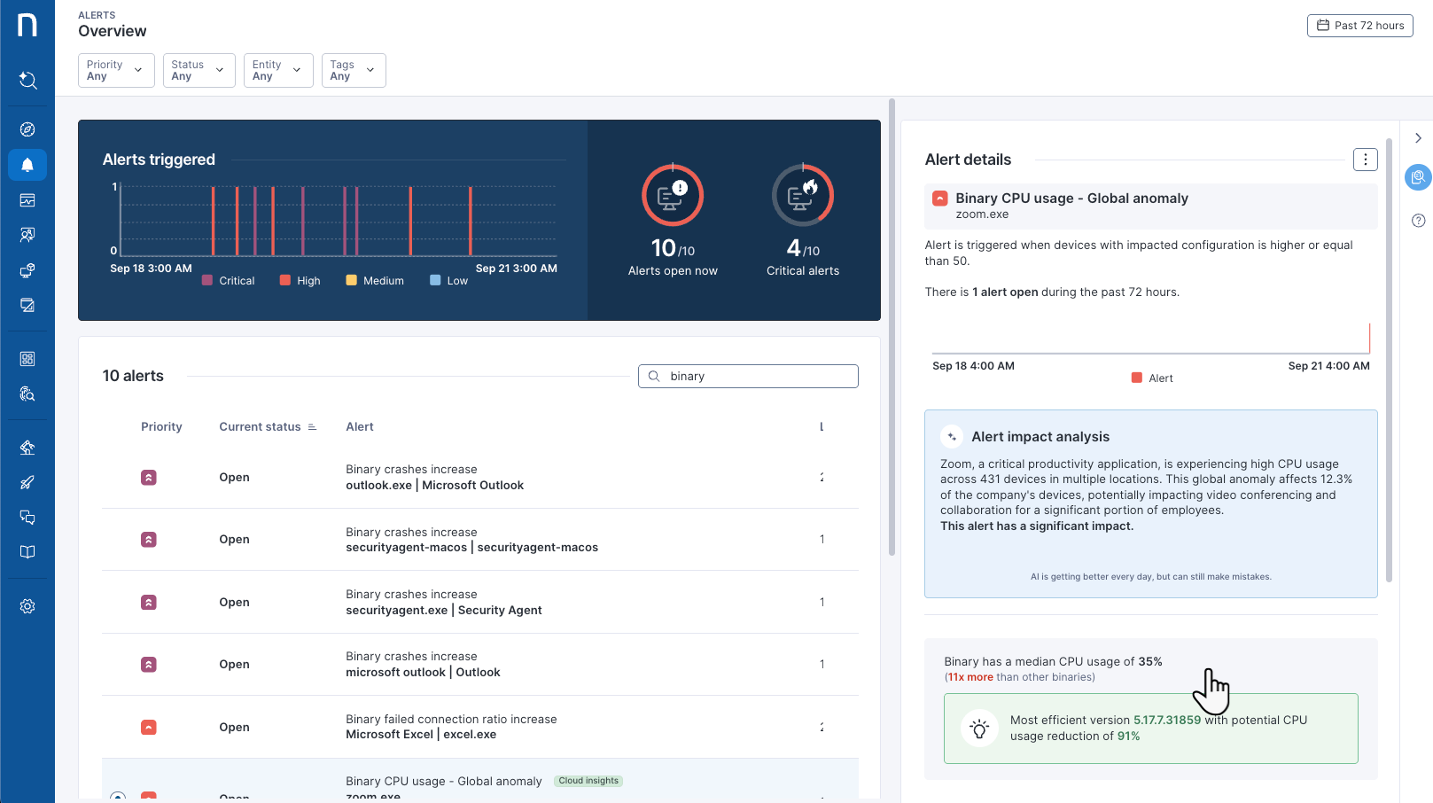The height and width of the screenshot is (803, 1433).
Task: Toggle the Medium legend item in chart
Action: pos(375,281)
